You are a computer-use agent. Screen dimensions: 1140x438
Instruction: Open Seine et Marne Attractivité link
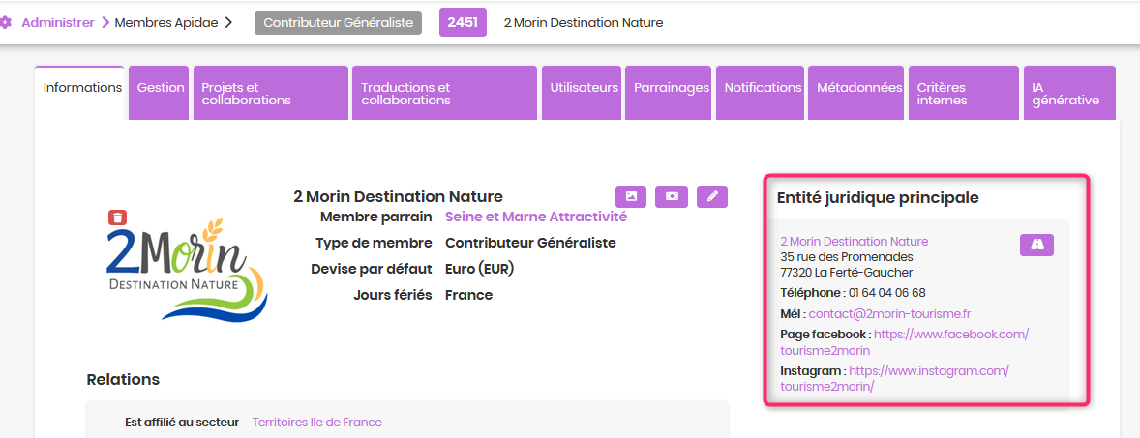click(x=536, y=217)
